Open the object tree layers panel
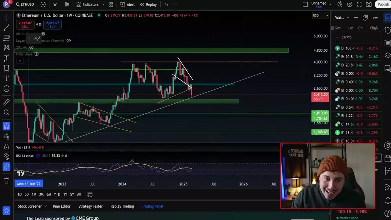 point(387,55)
